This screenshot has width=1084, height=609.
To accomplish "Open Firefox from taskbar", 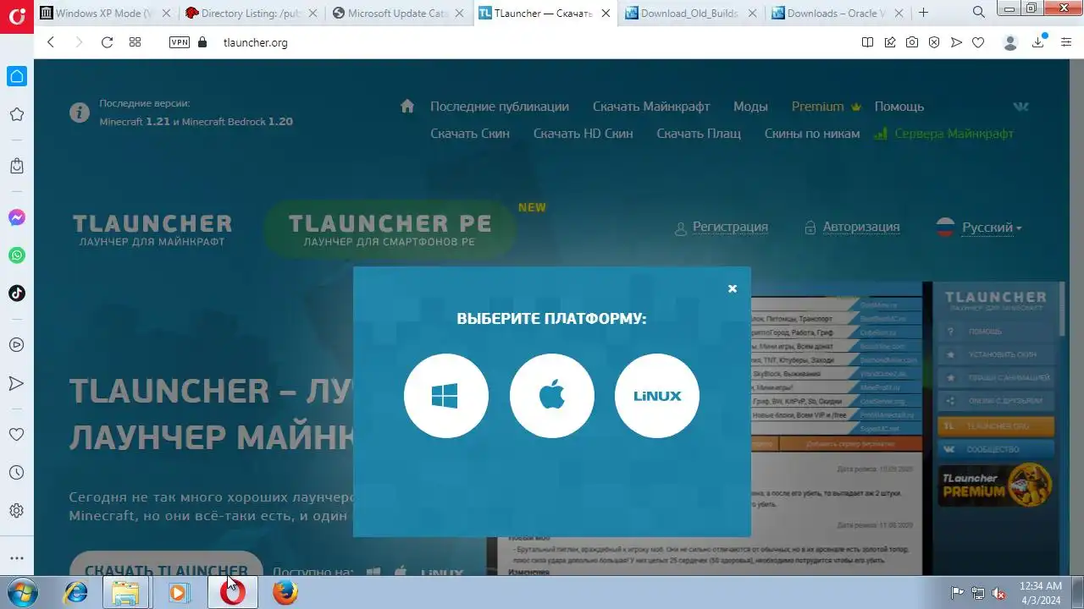I will (x=285, y=593).
